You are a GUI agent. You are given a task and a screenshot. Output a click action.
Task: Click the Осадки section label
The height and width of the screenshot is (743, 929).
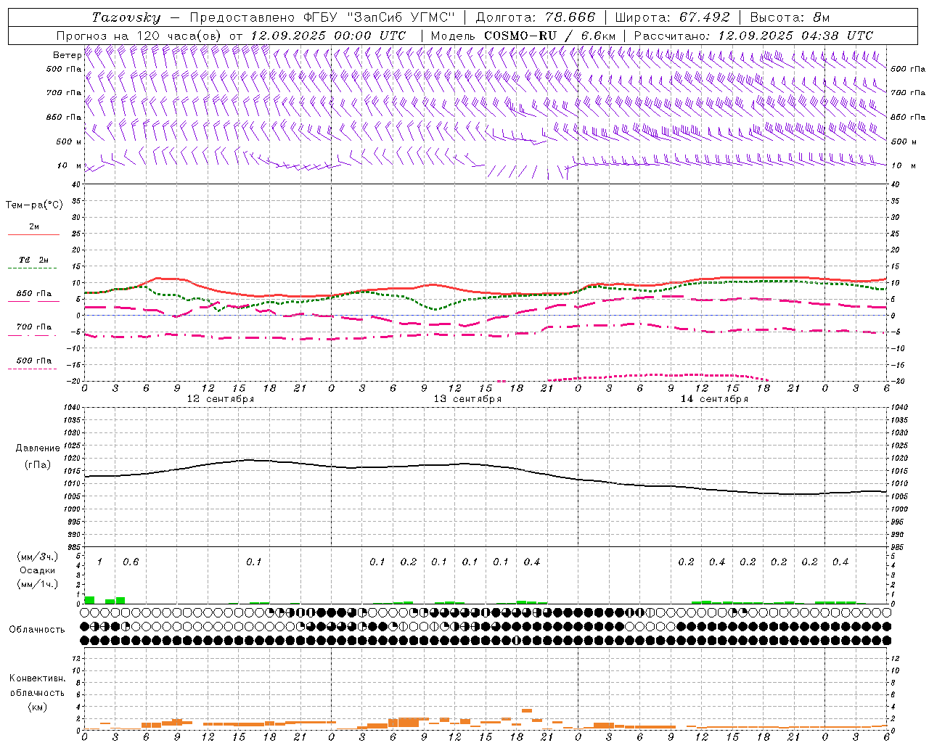click(x=37, y=570)
